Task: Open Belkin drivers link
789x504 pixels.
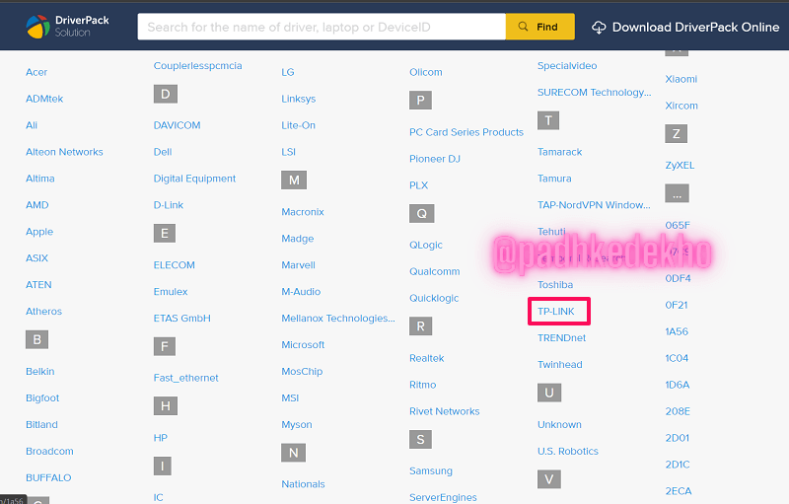Action: coord(40,371)
